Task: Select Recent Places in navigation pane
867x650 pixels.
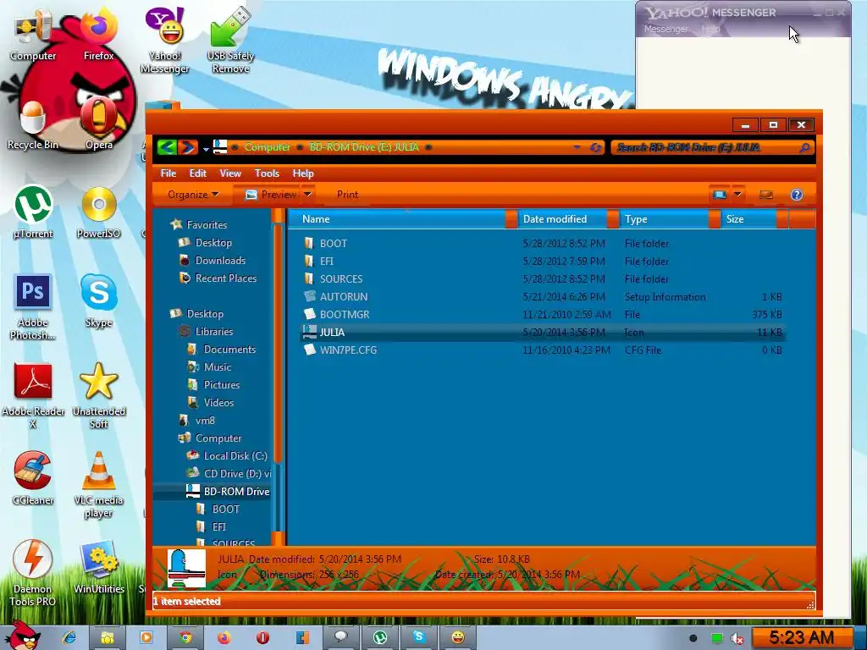Action: (x=218, y=278)
